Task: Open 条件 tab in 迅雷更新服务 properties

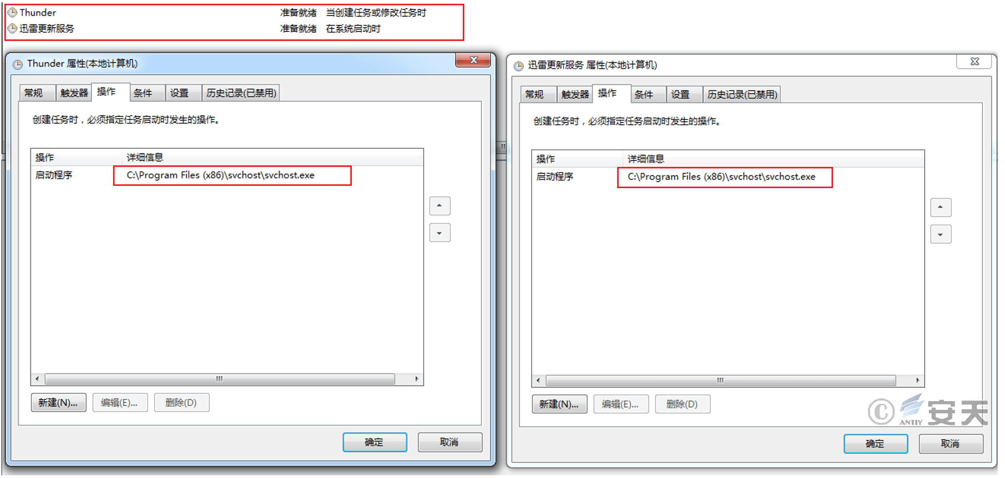Action: click(649, 94)
